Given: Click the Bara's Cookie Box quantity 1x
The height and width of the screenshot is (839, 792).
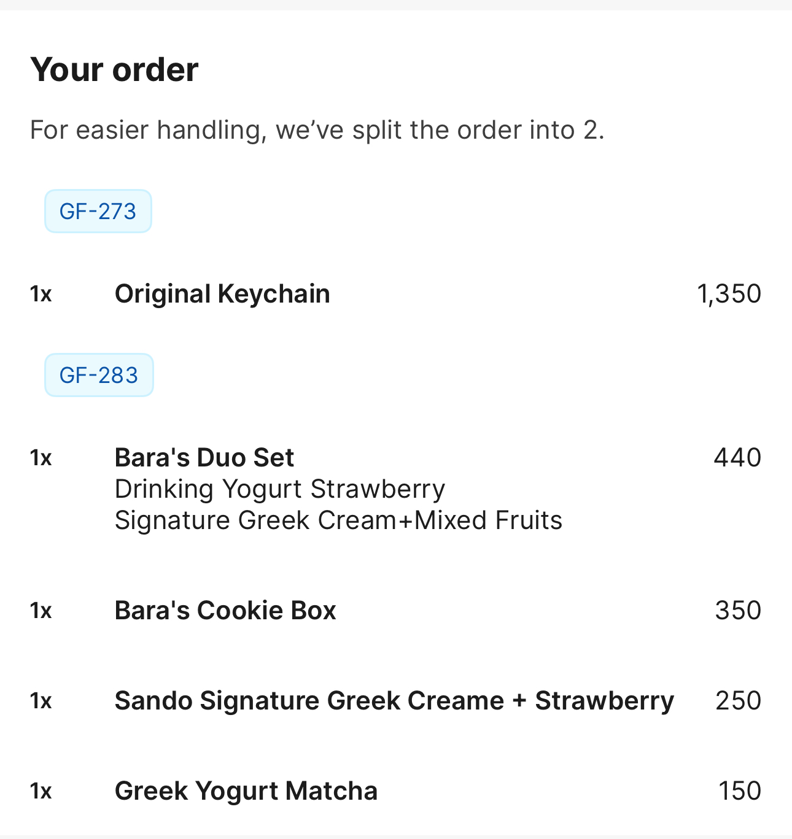Looking at the screenshot, I should pos(41,611).
